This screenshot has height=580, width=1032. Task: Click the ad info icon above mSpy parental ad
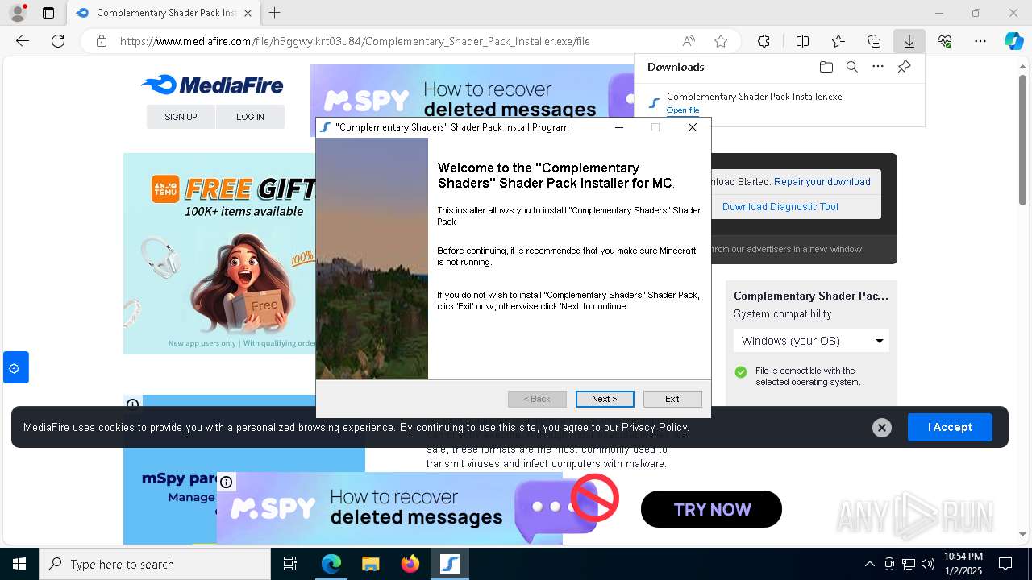point(133,404)
